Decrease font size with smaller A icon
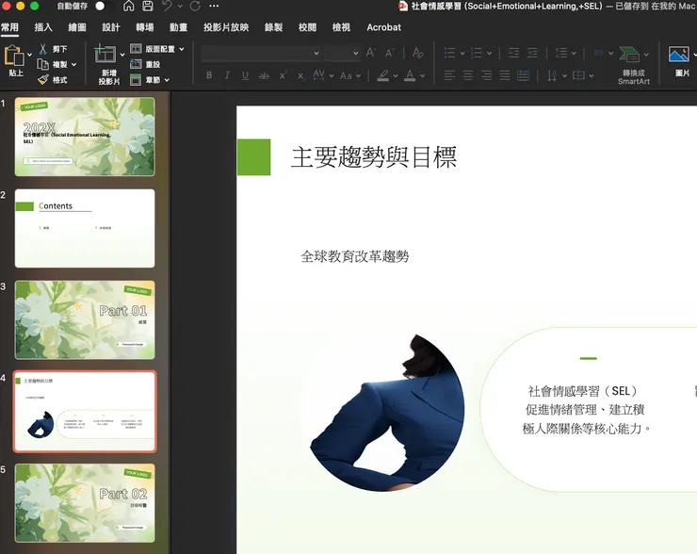 click(x=389, y=53)
